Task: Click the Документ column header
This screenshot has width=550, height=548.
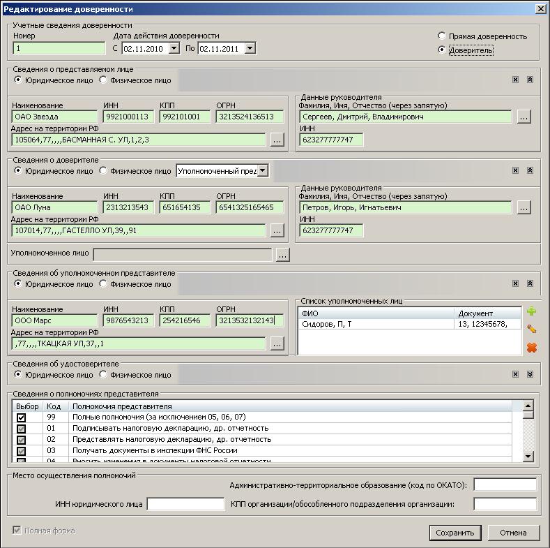Action: click(487, 313)
